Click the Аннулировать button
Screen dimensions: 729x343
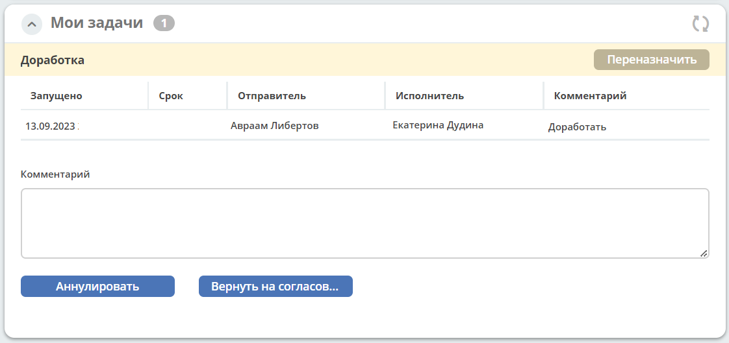point(97,287)
